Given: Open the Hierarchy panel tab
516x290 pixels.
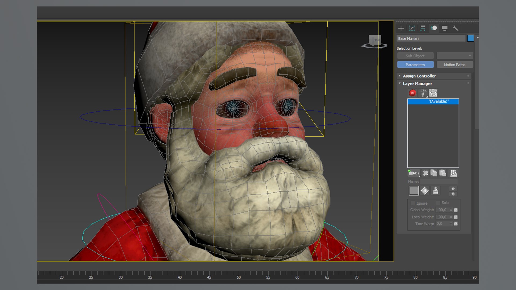Looking at the screenshot, I should click(423, 28).
